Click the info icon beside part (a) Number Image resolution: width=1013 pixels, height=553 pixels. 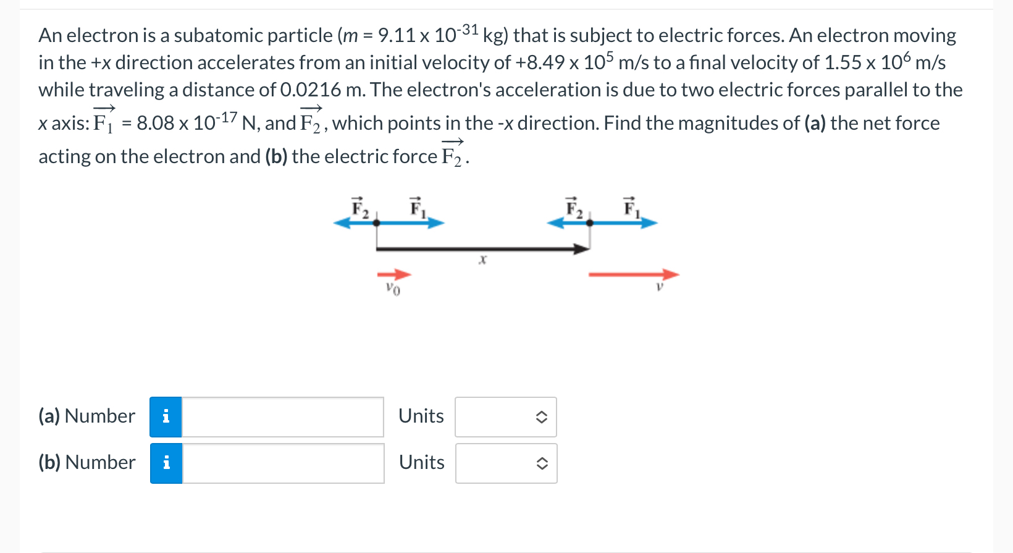(x=166, y=417)
